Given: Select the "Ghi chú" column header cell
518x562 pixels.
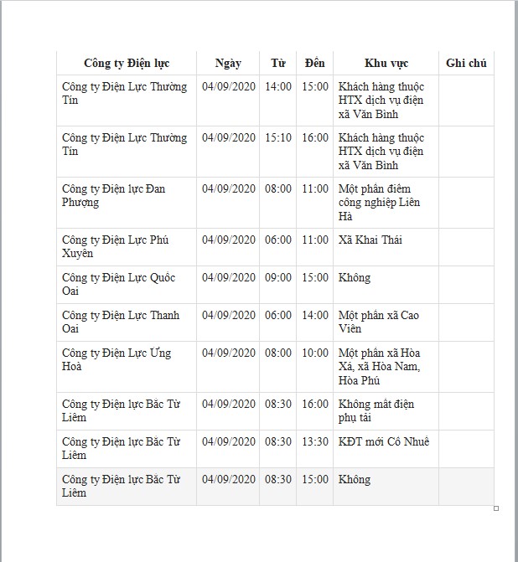Looking at the screenshot, I should pyautogui.click(x=466, y=64).
